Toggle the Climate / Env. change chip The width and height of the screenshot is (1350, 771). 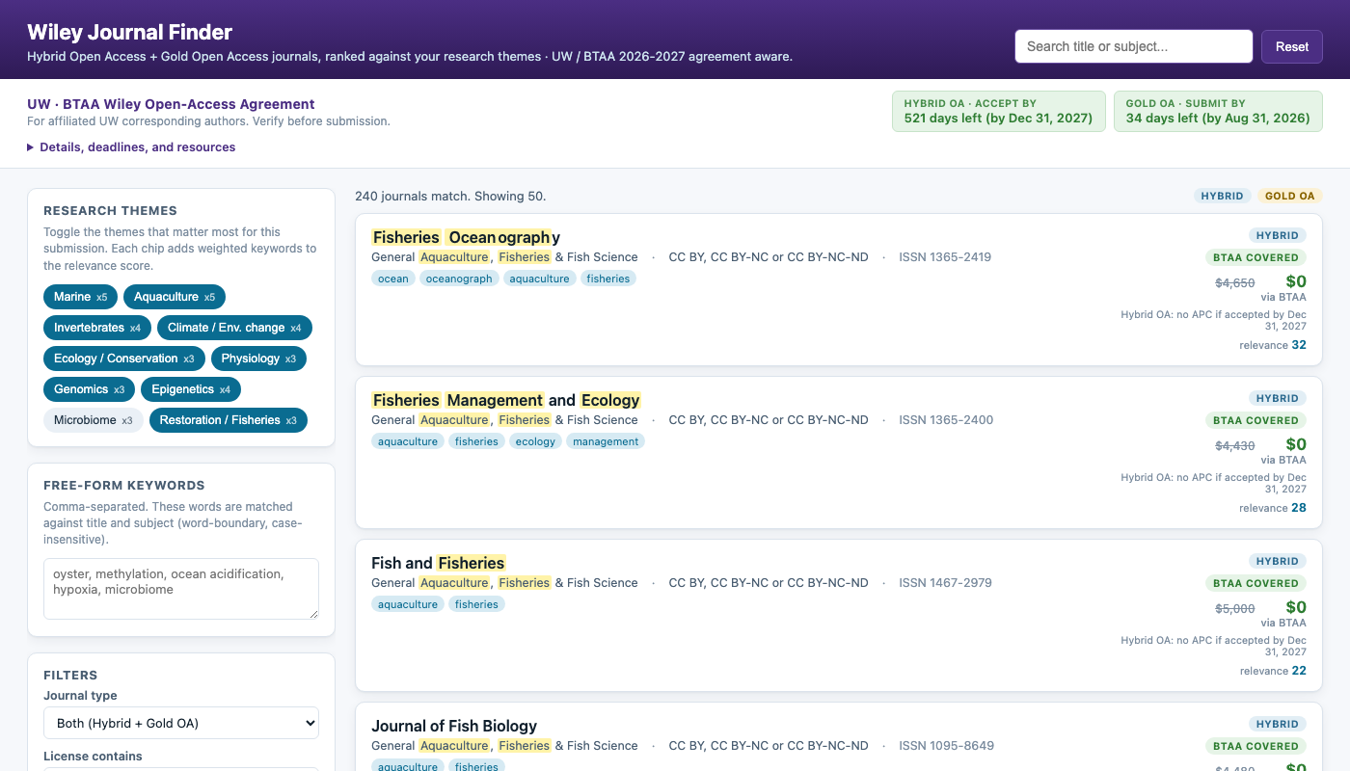pyautogui.click(x=234, y=328)
